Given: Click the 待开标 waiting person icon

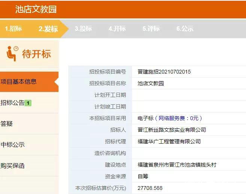Looking at the screenshot, I should (12, 53).
